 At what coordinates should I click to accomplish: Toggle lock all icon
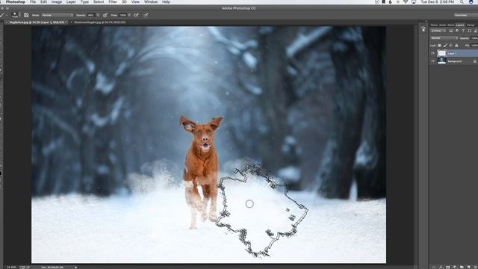click(456, 45)
